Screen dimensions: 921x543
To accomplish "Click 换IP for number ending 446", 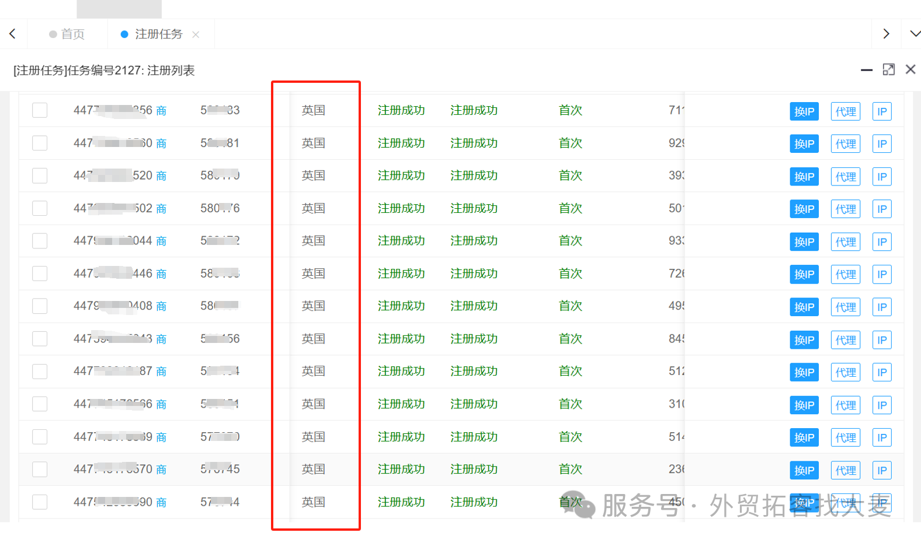I will [x=804, y=275].
